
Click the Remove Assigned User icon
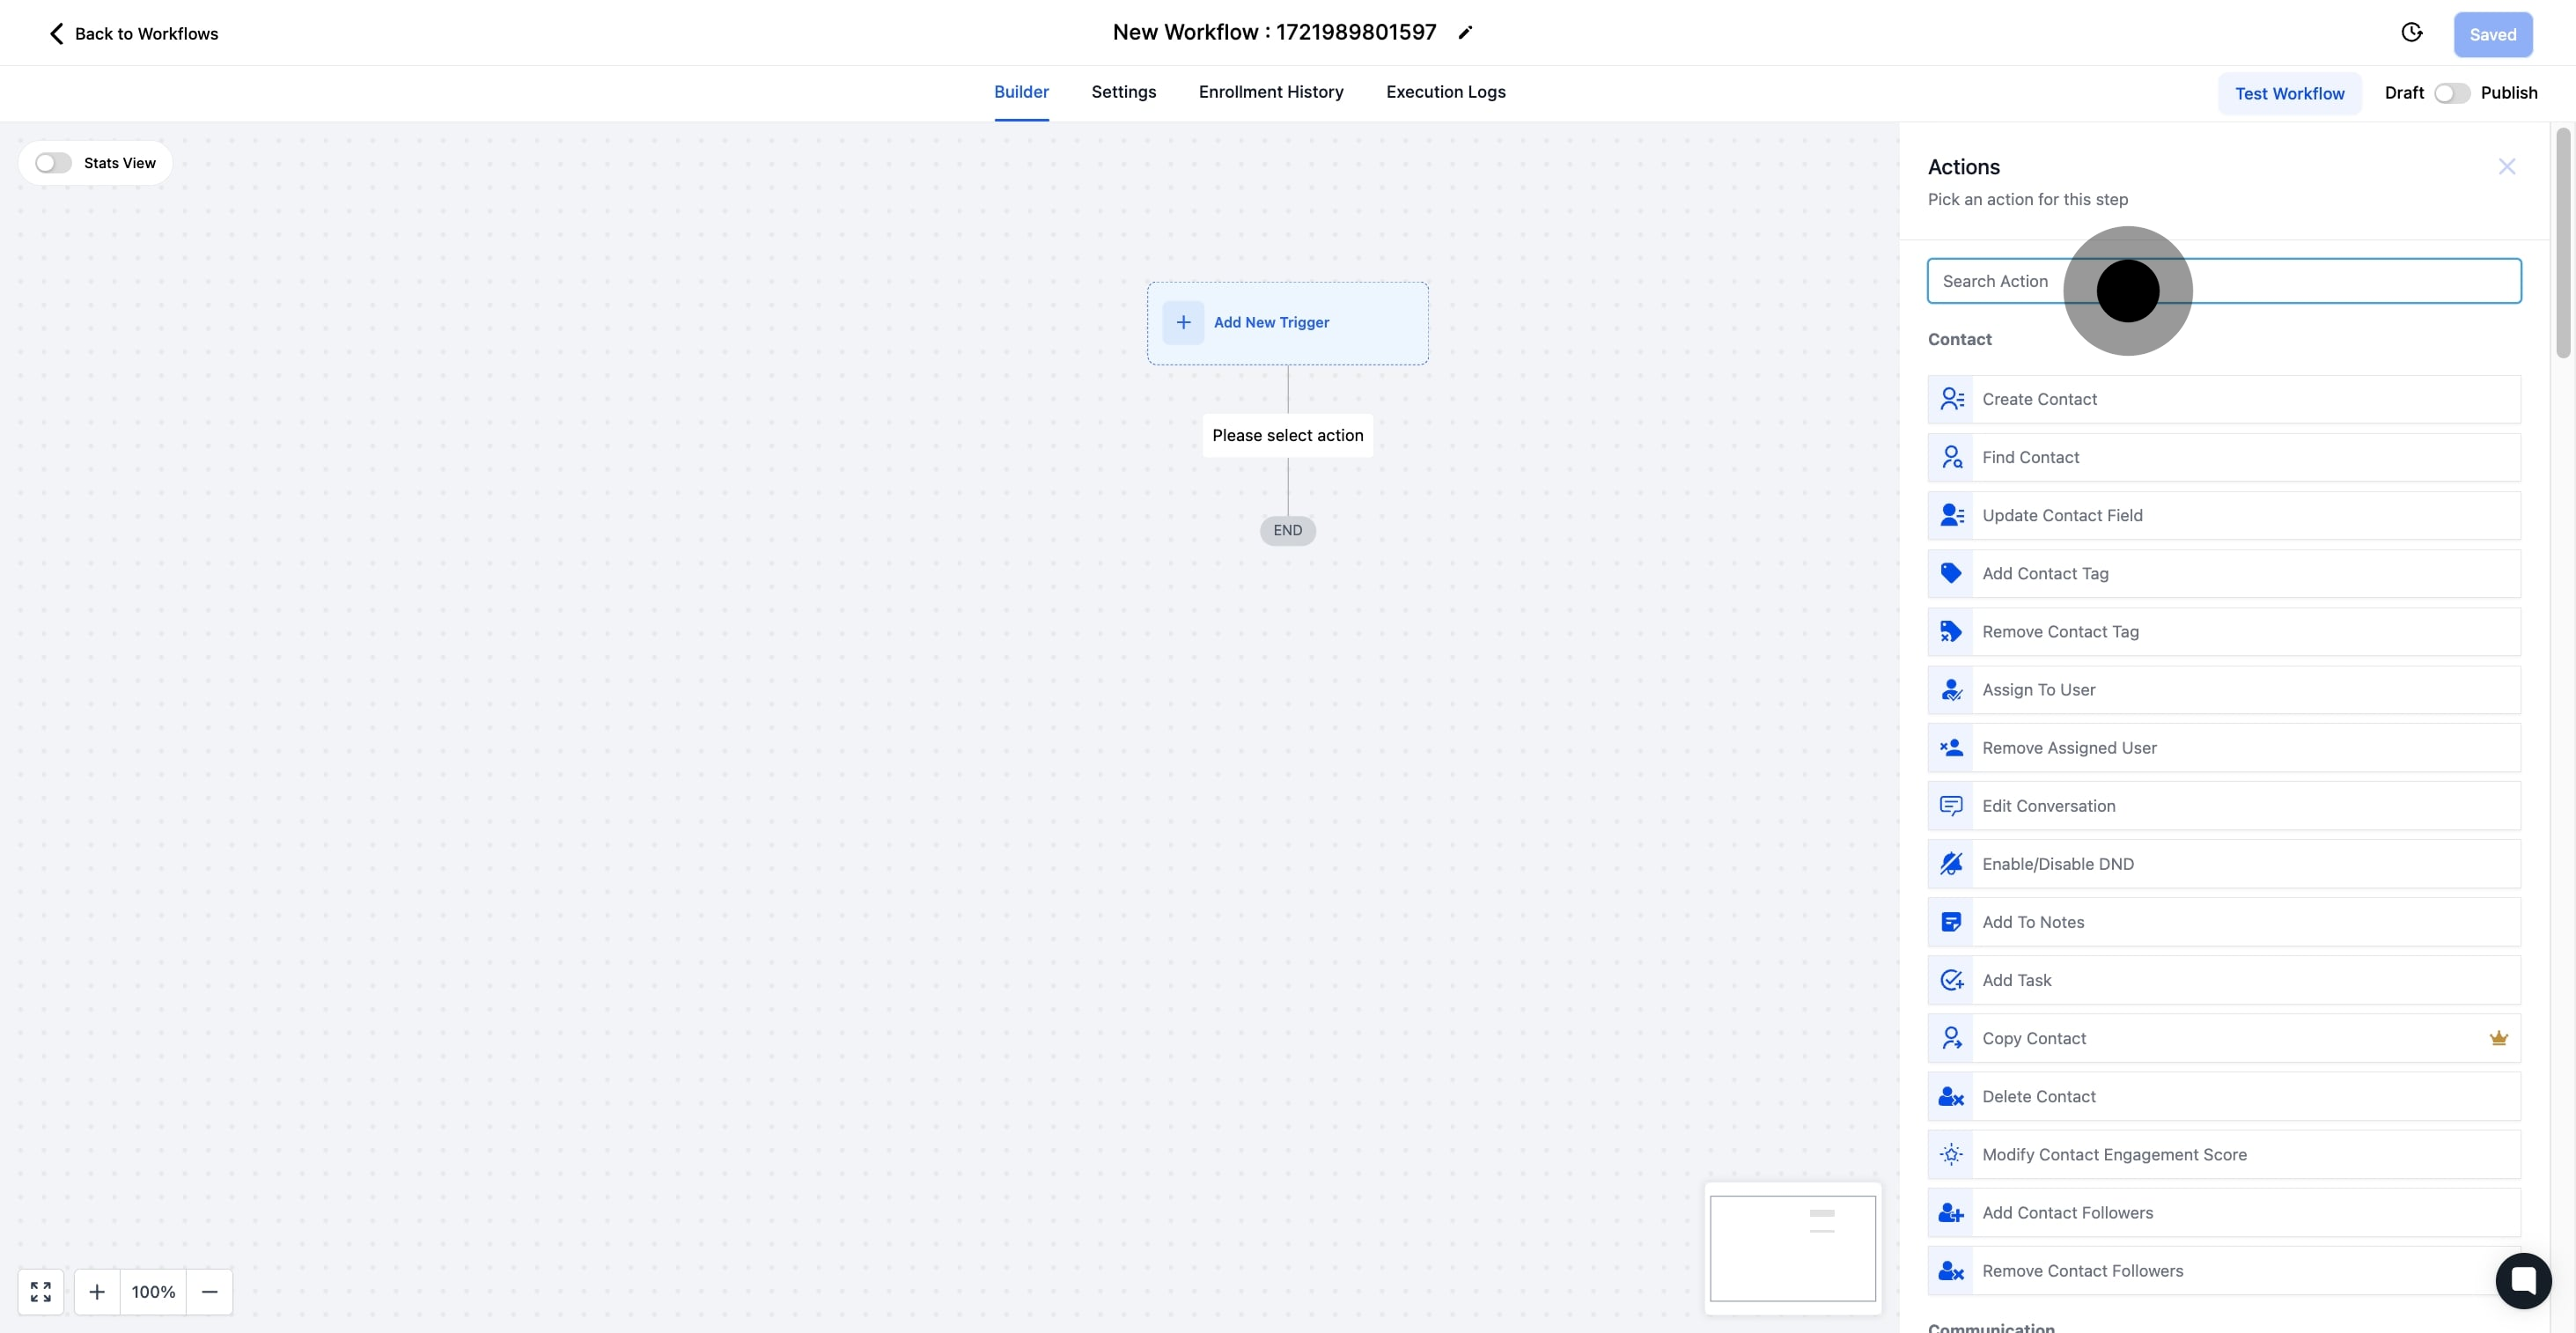[x=1951, y=747]
